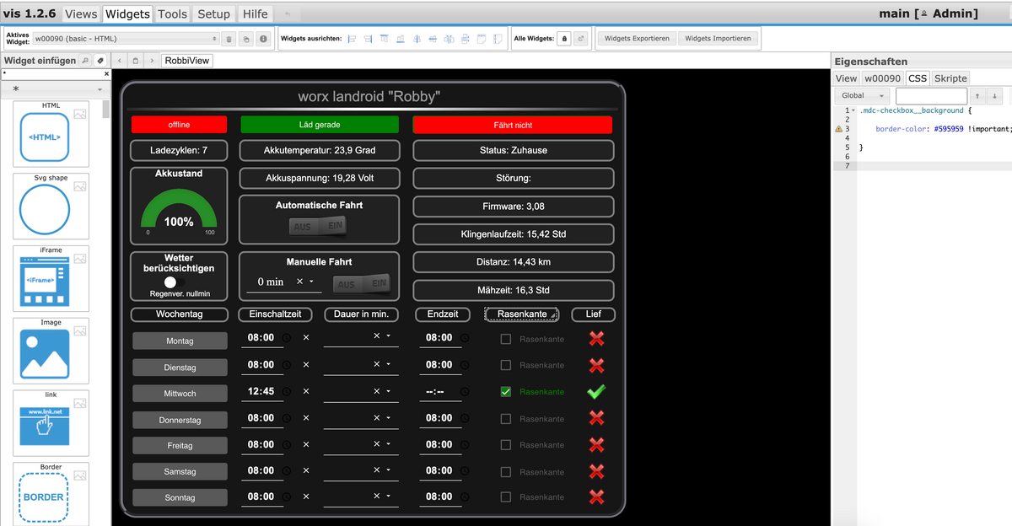Click the Donnerstag day button
The image size is (1012, 526).
coord(180,420)
